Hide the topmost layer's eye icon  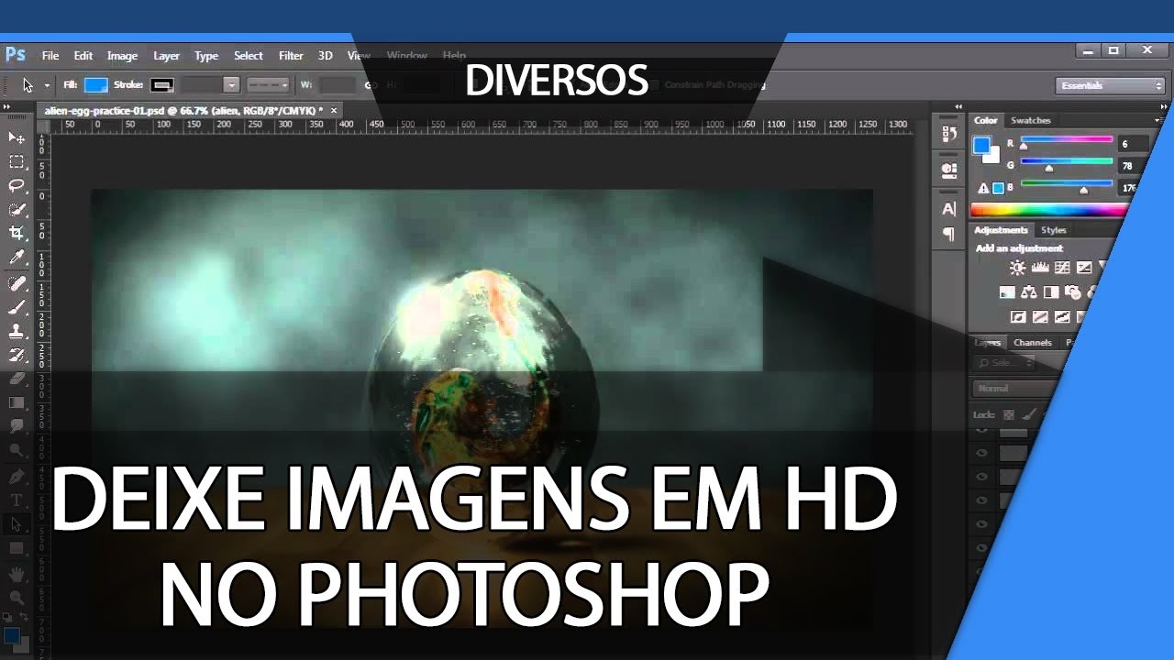point(982,430)
